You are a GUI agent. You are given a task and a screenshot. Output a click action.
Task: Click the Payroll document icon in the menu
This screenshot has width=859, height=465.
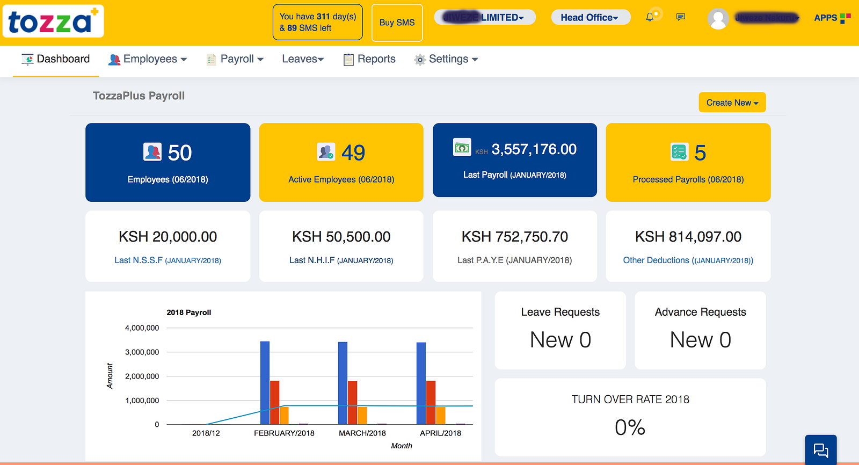(212, 60)
